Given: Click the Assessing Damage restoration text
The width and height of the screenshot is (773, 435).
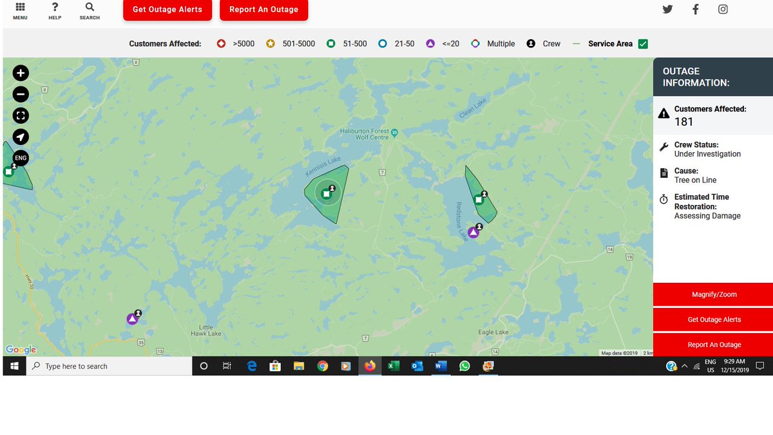Looking at the screenshot, I should [707, 216].
